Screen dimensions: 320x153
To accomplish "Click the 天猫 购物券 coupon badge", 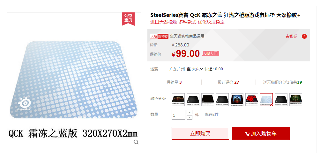I will [x=159, y=36].
